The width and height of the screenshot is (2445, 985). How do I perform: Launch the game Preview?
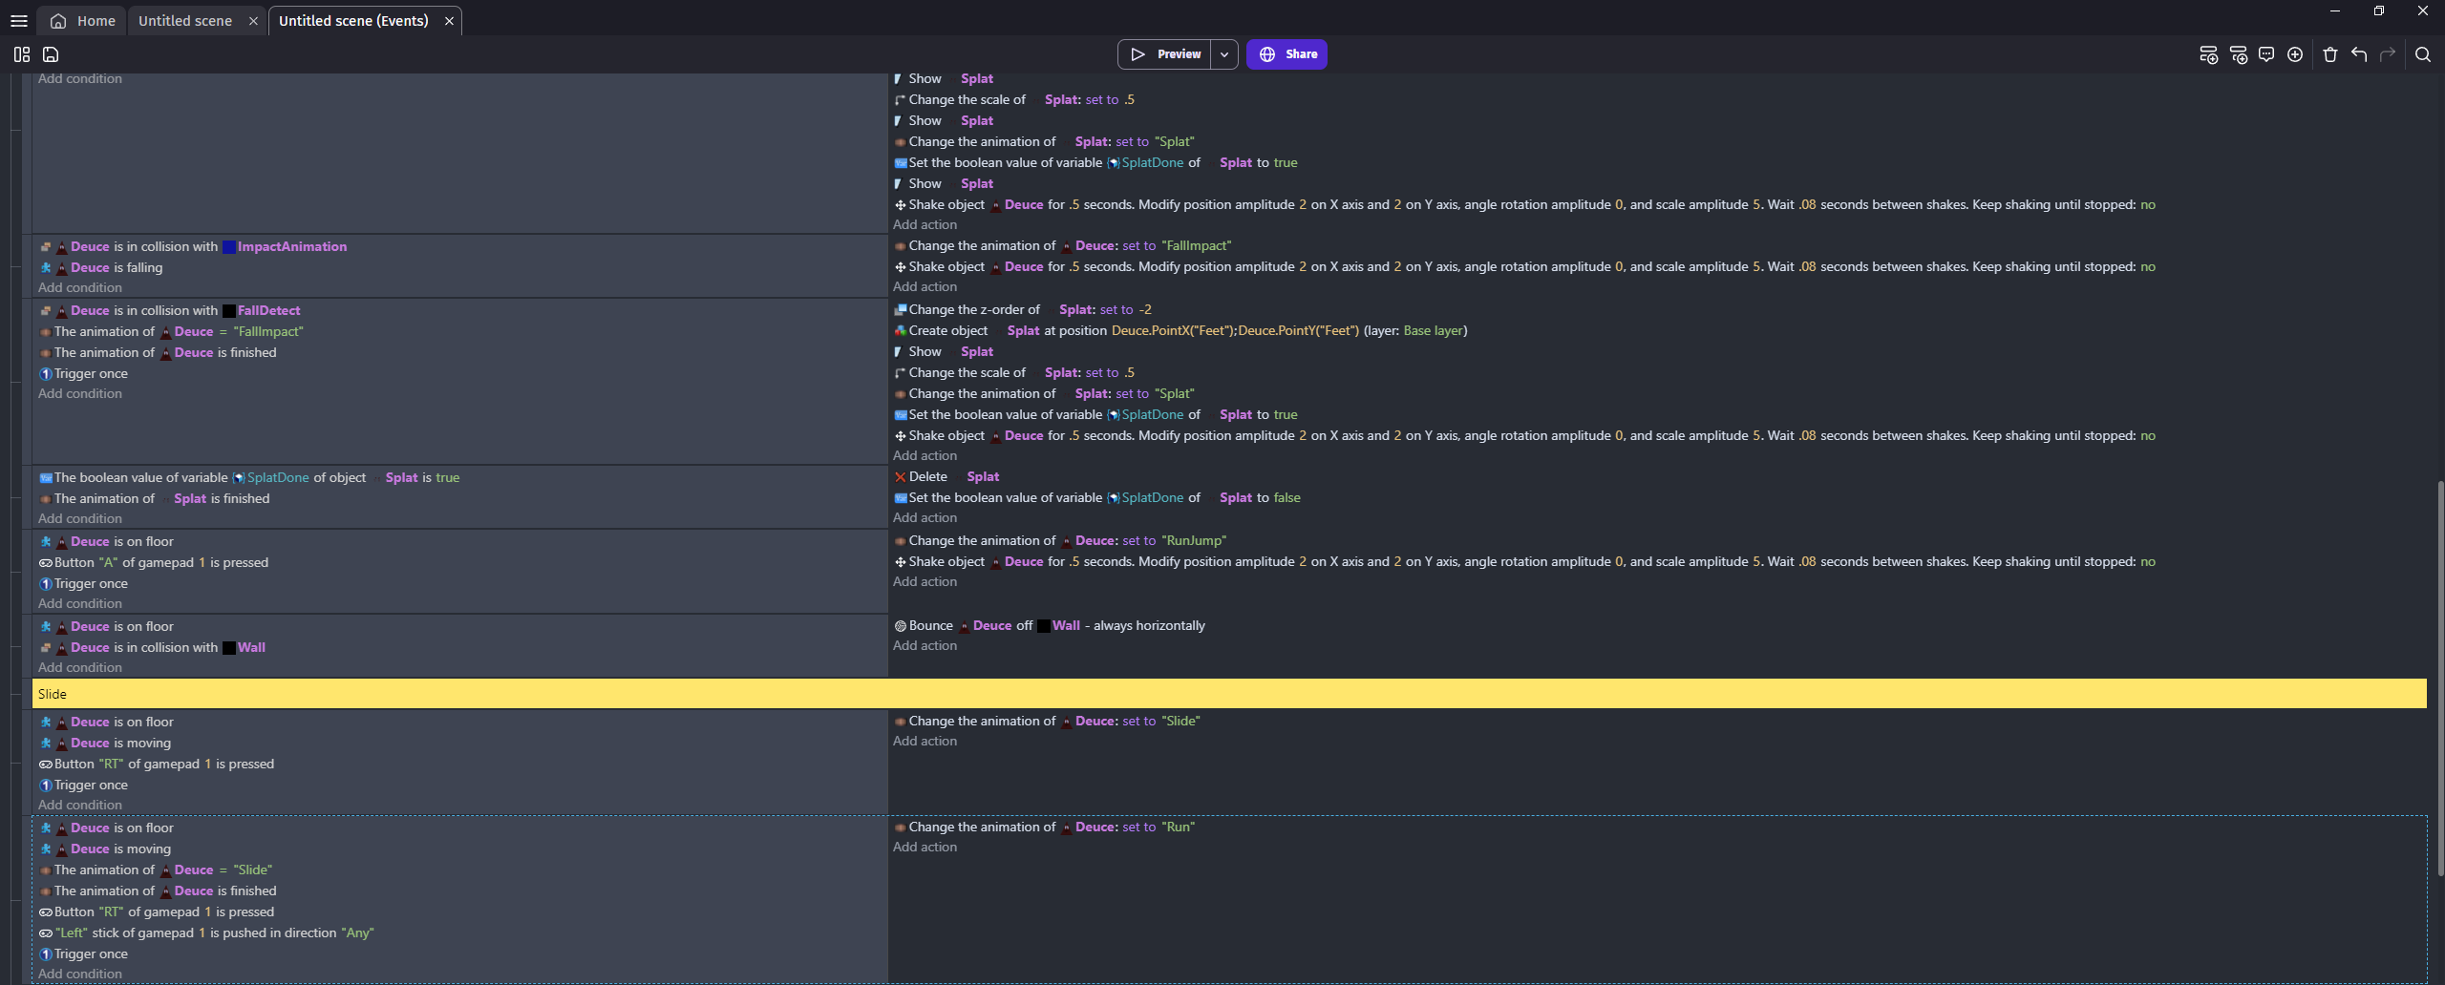[1165, 54]
